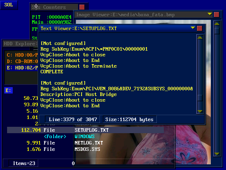Viewport: 226px width, 170px height.
Task: Click 'VcpClose:About to Terminate' line
Action: pos(78,66)
